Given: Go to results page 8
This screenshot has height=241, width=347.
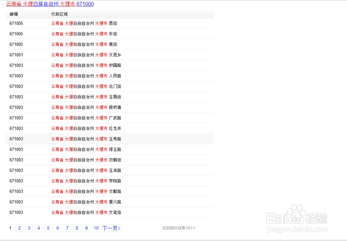Looking at the screenshot, I should (x=77, y=228).
